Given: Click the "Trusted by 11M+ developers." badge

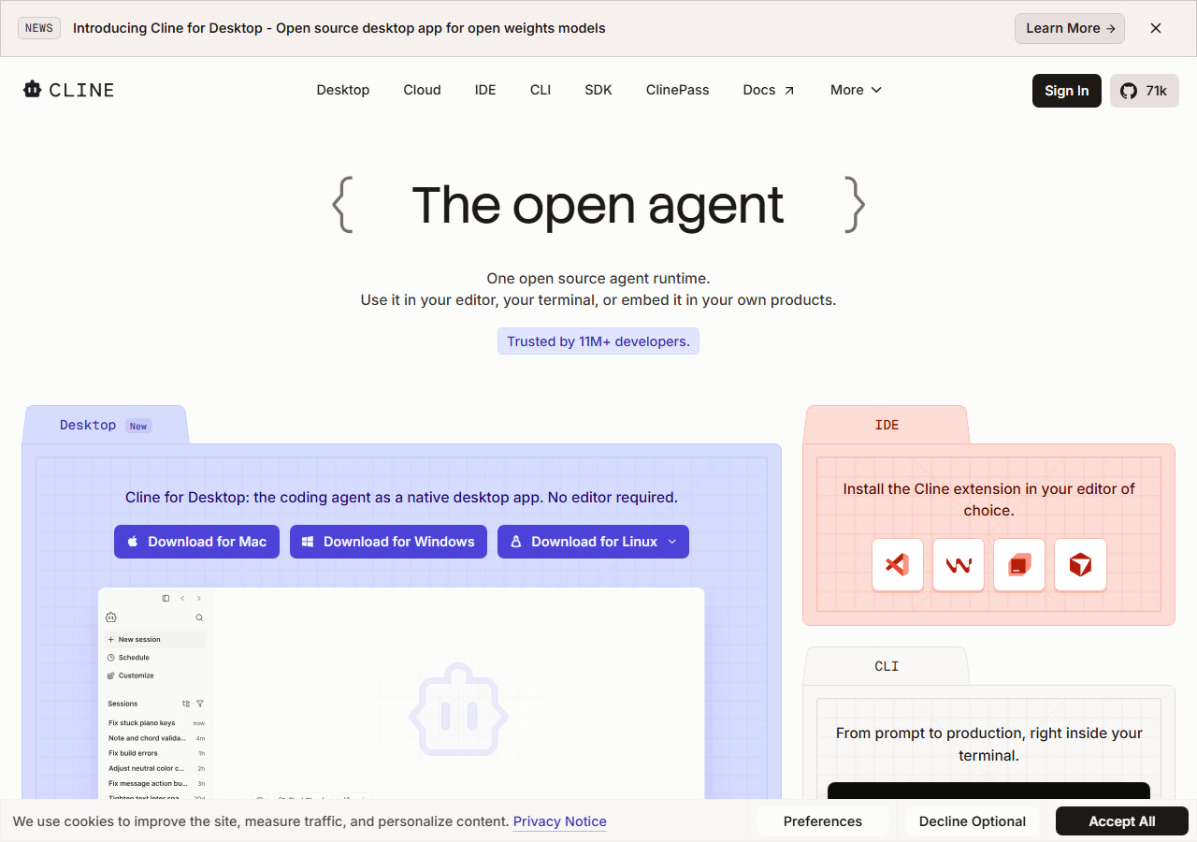Looking at the screenshot, I should (x=598, y=341).
